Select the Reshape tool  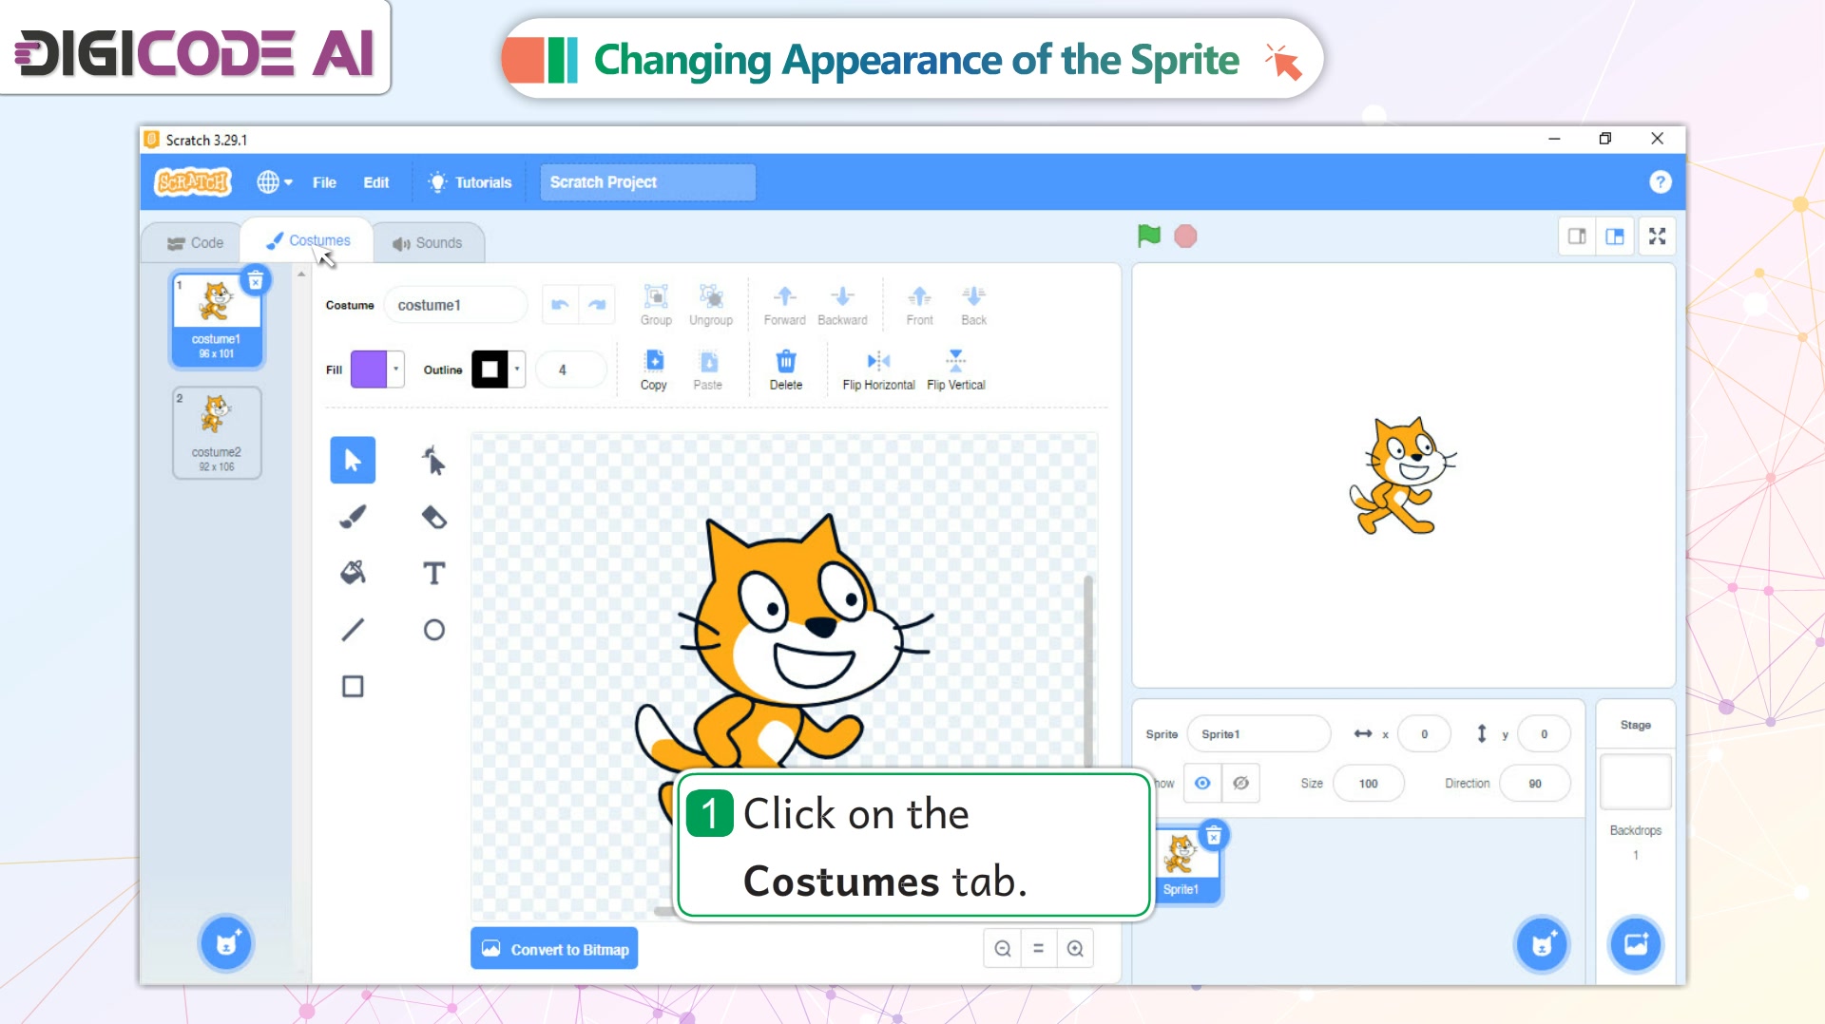coord(433,461)
